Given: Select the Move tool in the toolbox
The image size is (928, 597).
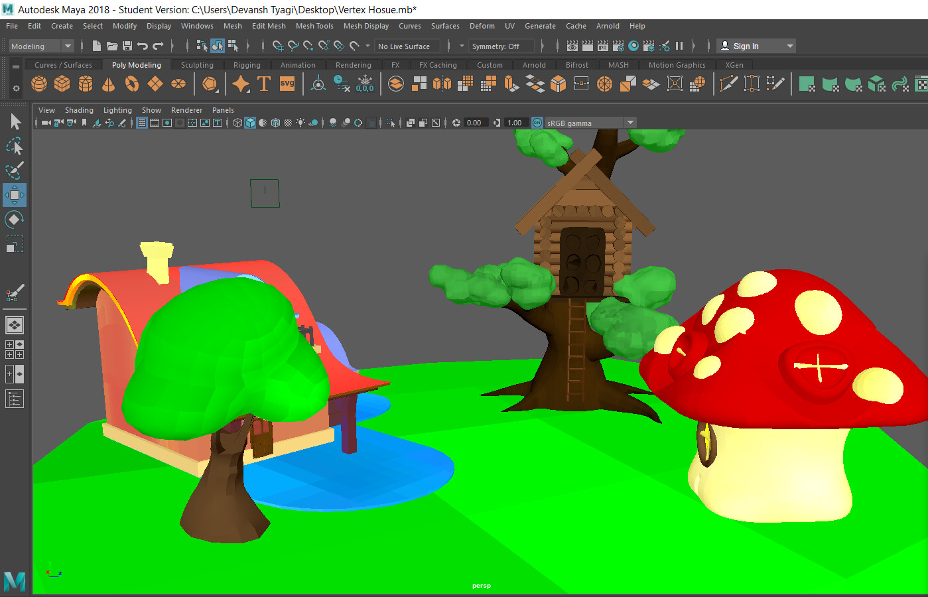Looking at the screenshot, I should [14, 195].
